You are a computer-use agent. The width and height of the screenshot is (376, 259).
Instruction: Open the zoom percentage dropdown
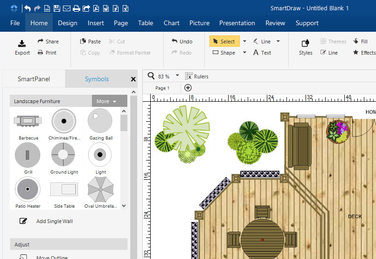click(177, 76)
